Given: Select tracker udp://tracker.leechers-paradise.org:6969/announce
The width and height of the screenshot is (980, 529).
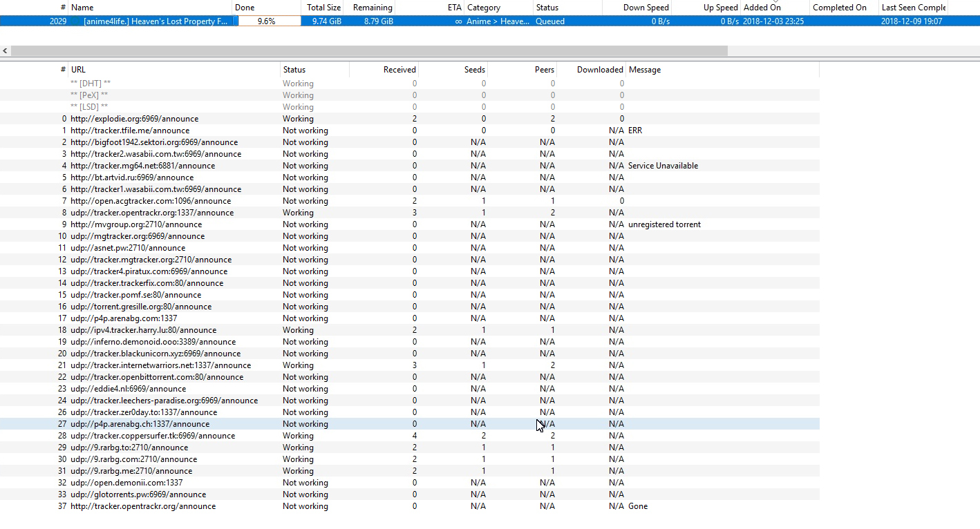Looking at the screenshot, I should pyautogui.click(x=410, y=401).
